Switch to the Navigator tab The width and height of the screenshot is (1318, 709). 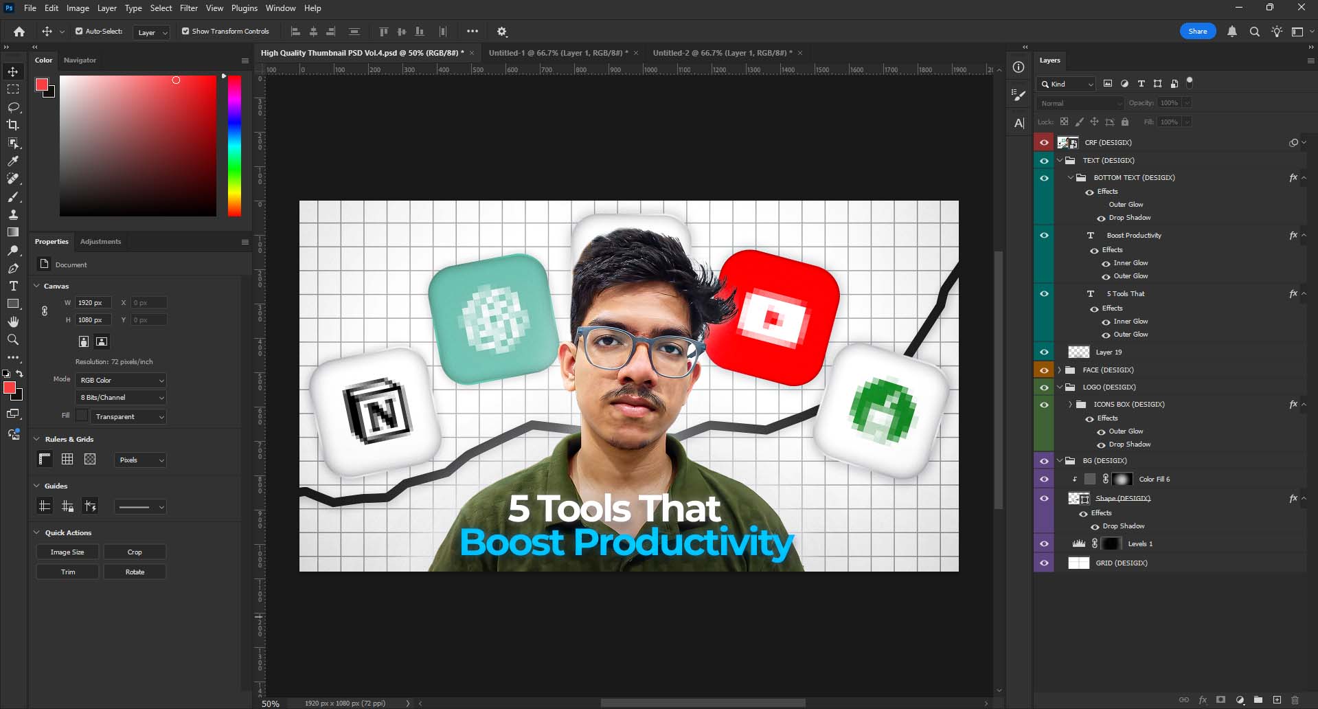pos(80,60)
